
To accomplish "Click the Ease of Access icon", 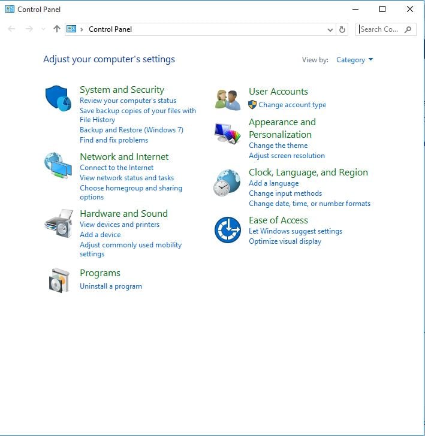I will pyautogui.click(x=228, y=230).
